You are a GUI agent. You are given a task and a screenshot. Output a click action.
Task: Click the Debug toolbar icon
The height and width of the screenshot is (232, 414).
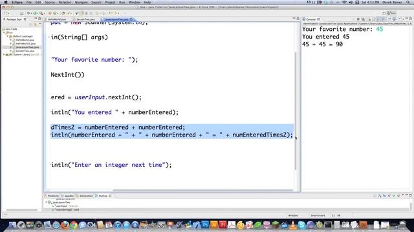[28, 13]
